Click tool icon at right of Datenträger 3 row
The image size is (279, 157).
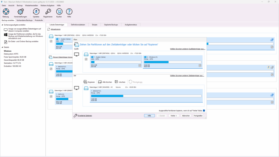click(272, 95)
